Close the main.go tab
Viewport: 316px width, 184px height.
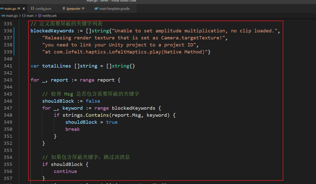(x=24, y=9)
